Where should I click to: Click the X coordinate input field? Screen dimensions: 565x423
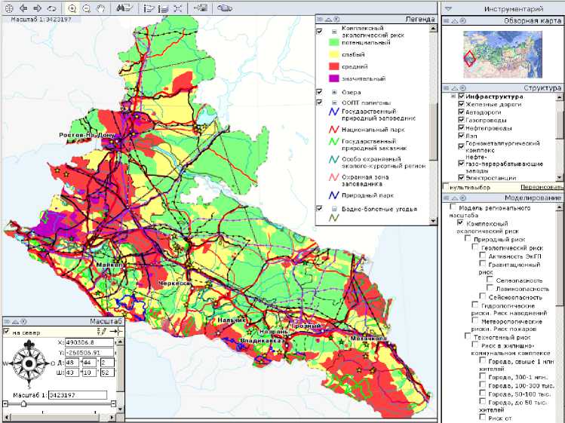pyautogui.click(x=88, y=342)
